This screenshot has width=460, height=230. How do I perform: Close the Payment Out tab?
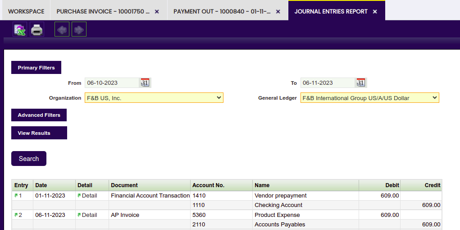pos(278,12)
